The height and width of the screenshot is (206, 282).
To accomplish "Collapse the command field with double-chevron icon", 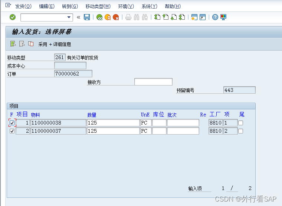I will click(x=78, y=17).
